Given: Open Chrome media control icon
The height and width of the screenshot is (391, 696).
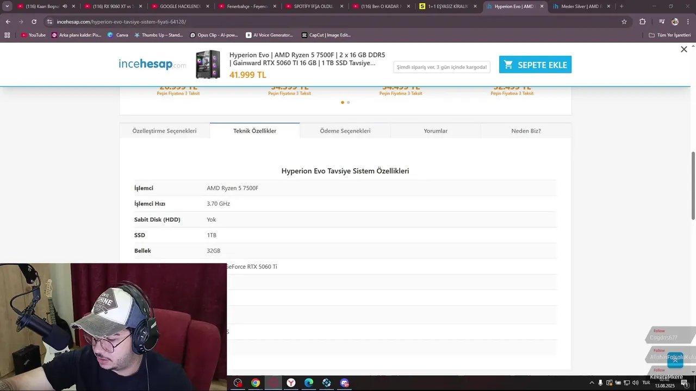Looking at the screenshot, I should point(662,22).
